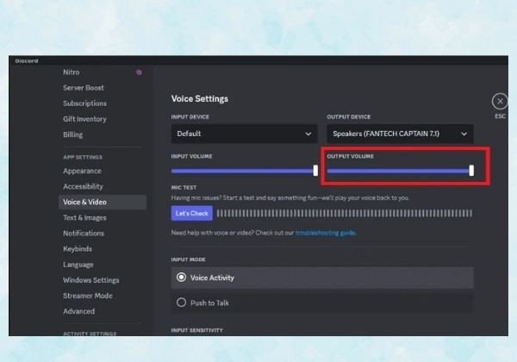Open Streamer Mode settings

tap(88, 296)
